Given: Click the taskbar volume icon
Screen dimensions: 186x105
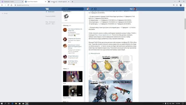Looking at the screenshot, I should (170, 104).
